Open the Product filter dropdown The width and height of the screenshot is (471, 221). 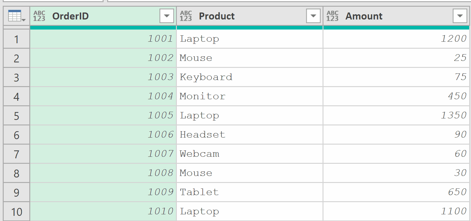pos(313,15)
